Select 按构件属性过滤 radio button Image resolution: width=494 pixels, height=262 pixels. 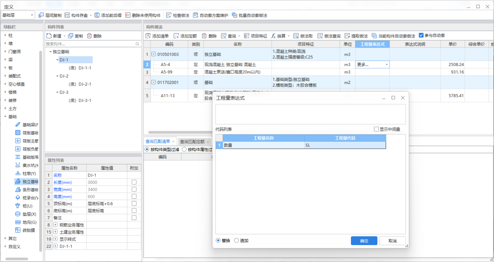coord(184,149)
